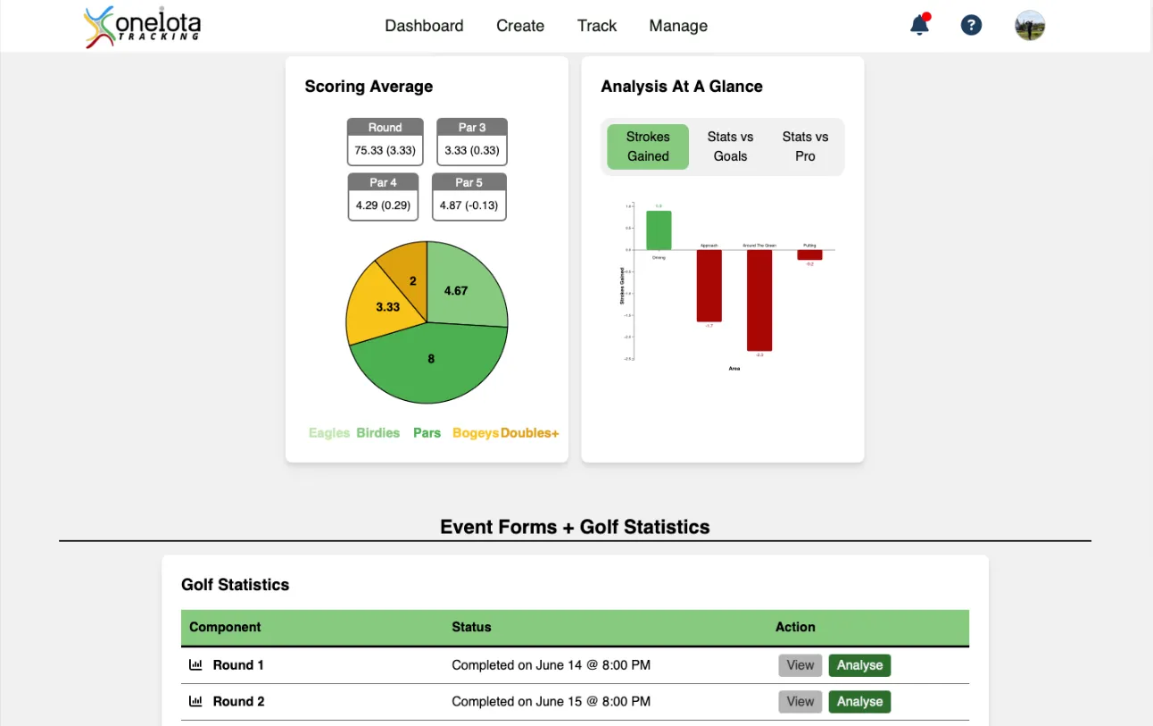
Task: Click the chart icon beside Round 1
Action: [x=196, y=665]
